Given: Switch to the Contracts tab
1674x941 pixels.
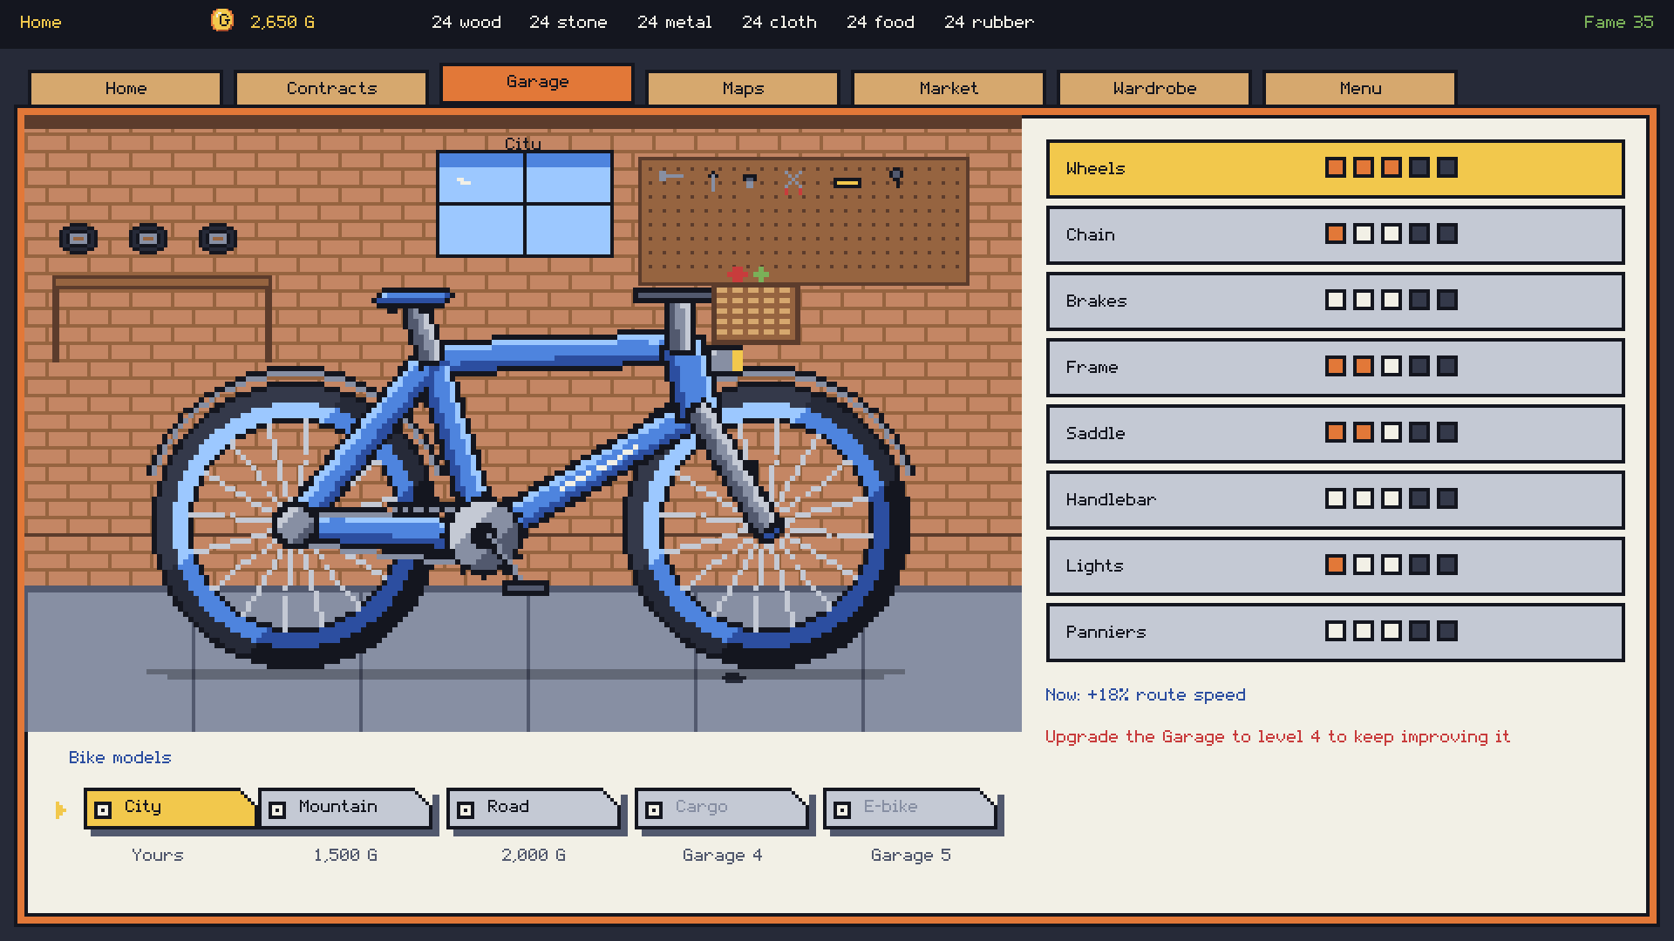Looking at the screenshot, I should [x=331, y=88].
